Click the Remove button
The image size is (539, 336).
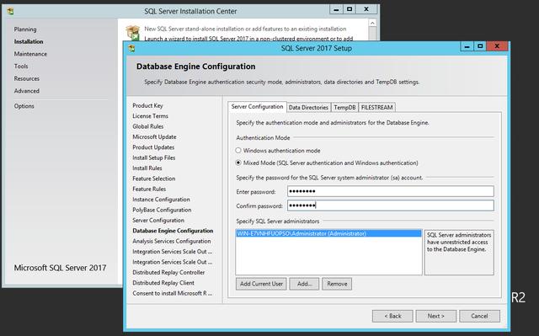click(337, 284)
